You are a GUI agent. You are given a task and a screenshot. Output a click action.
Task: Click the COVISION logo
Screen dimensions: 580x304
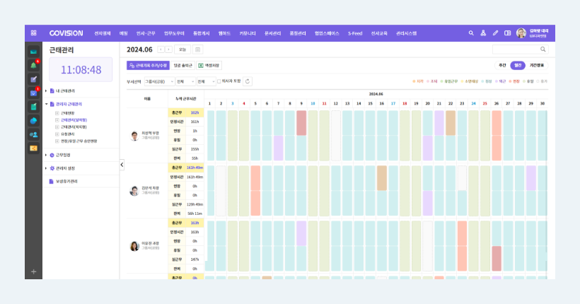coord(66,33)
